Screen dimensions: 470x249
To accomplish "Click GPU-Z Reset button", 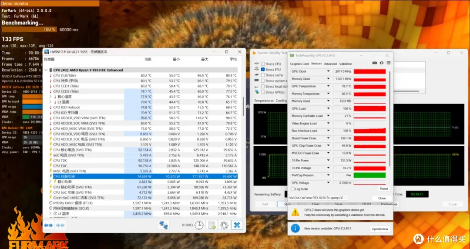I will tap(384, 189).
